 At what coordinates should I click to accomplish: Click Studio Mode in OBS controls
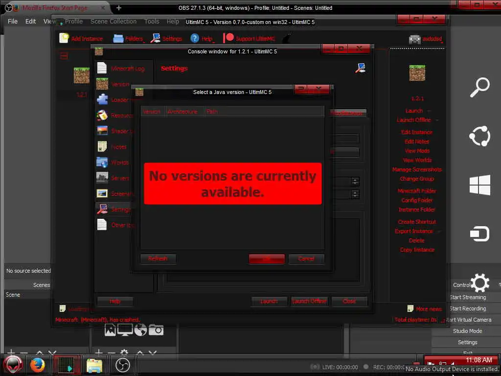pyautogui.click(x=467, y=331)
